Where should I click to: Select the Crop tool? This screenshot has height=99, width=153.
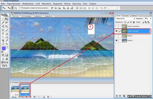tap(3, 40)
